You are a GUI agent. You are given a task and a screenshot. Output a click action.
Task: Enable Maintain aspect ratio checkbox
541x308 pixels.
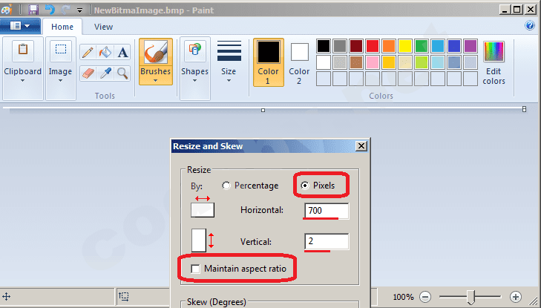[x=195, y=269]
